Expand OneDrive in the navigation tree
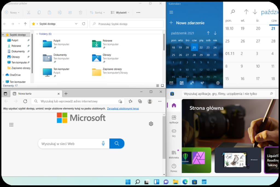Image resolution: width=280 pixels, height=187 pixels. (3, 75)
